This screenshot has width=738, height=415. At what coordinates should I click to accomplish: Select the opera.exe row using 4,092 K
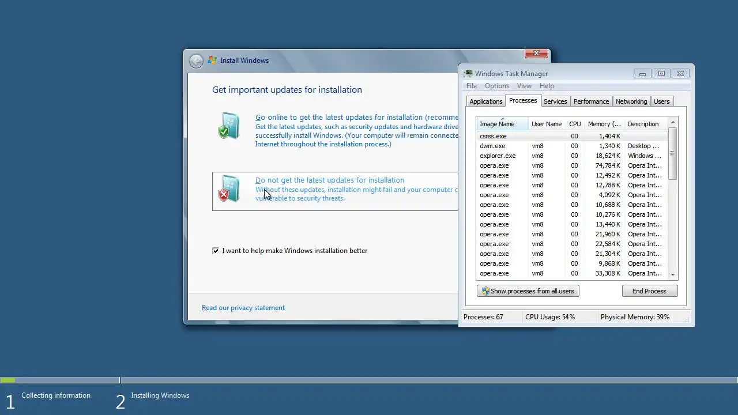click(572, 195)
